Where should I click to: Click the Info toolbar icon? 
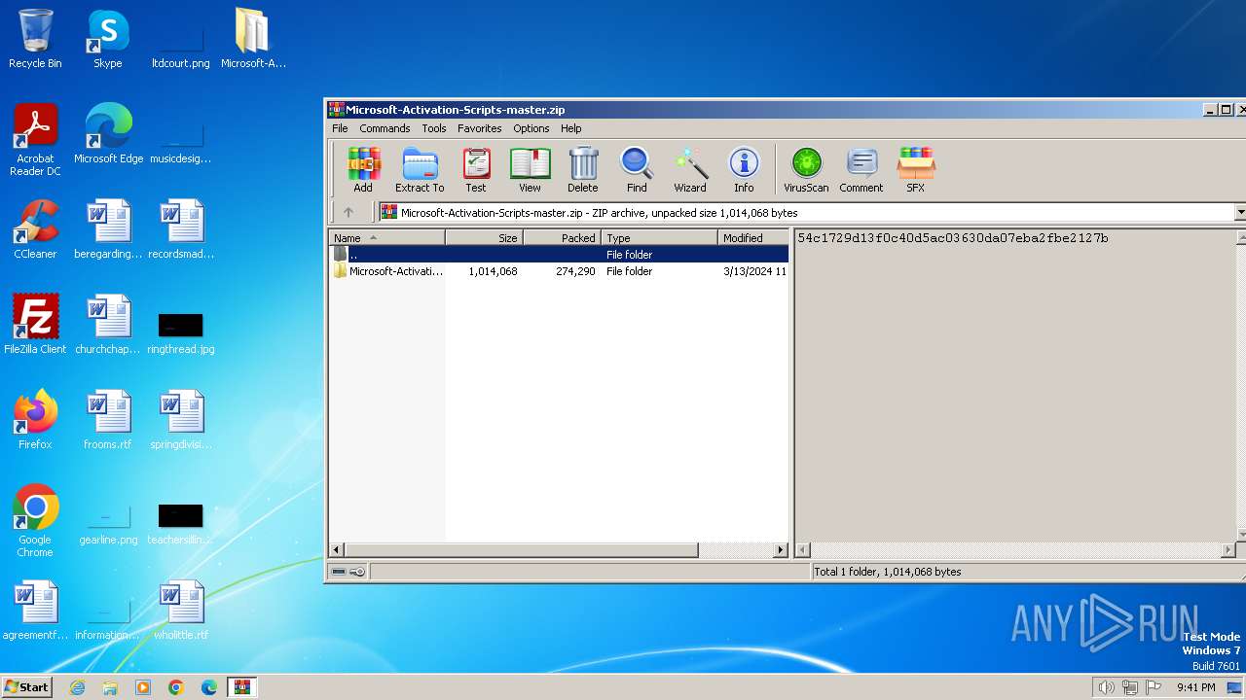coord(744,169)
